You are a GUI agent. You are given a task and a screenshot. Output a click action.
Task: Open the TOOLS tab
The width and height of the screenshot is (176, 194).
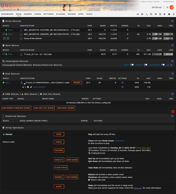(89, 14)
